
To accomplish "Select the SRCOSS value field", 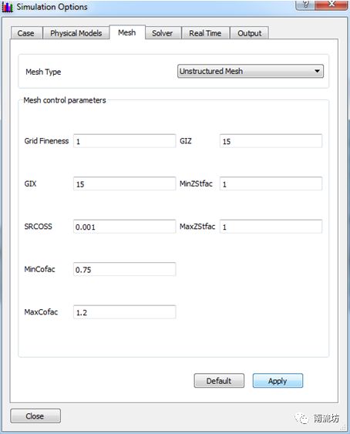I will pos(125,227).
